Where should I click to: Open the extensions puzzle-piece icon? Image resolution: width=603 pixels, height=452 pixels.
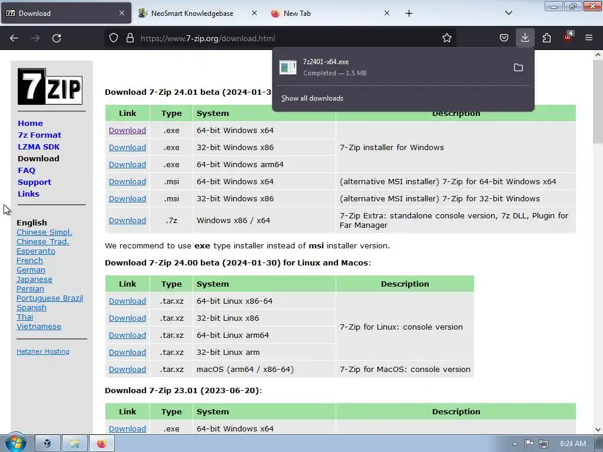pos(546,38)
